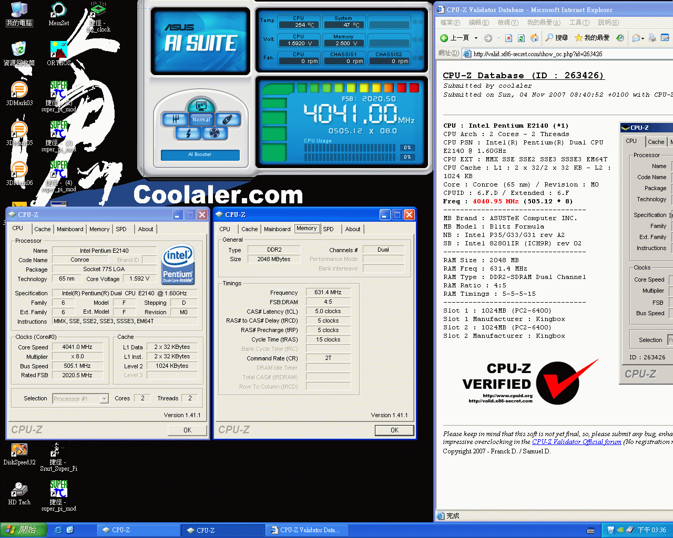Click AI Suite nitro bottle icon button

pos(227,119)
